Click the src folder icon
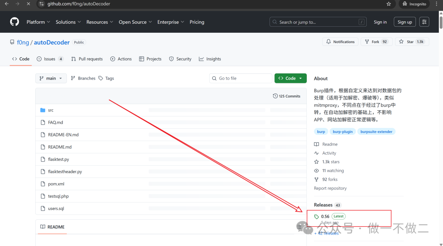Viewport: 443px width, 246px height. point(43,110)
